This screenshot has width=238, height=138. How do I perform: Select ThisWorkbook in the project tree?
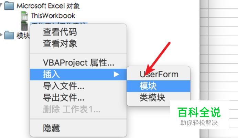pos(53,16)
